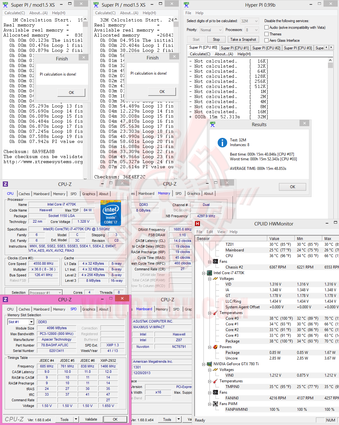Click the Super PI icon in the 32M window title bar
The width and height of the screenshot is (339, 425).
96,4
